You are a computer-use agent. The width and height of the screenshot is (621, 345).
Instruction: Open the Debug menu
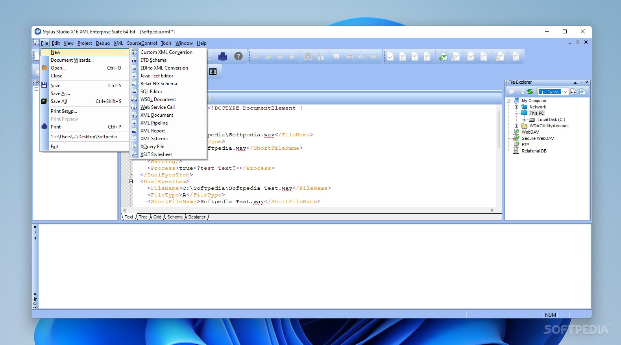coord(103,43)
